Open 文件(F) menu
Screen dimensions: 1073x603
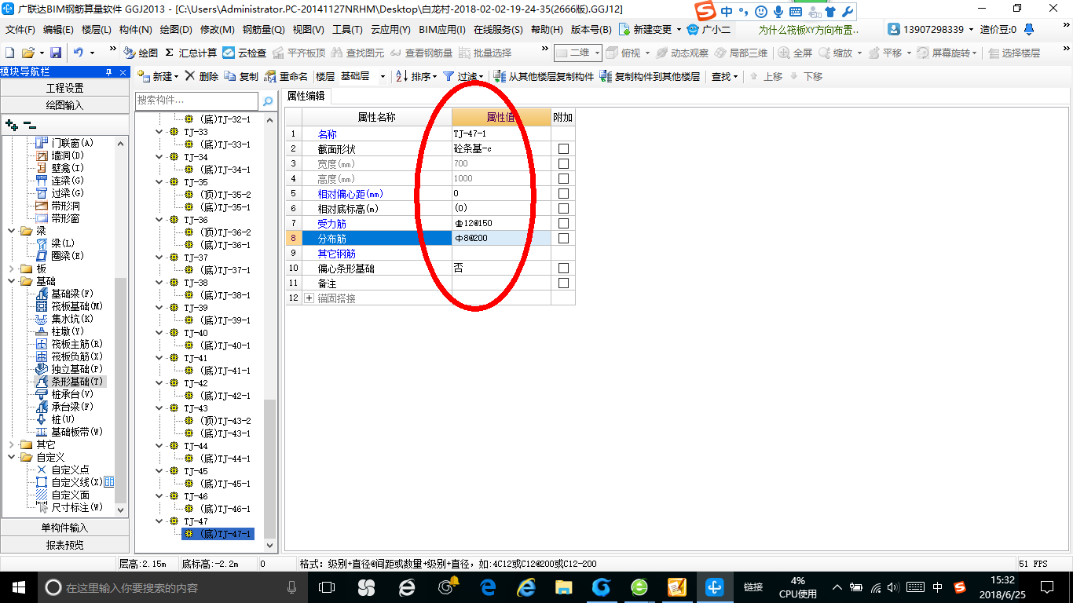click(x=20, y=29)
